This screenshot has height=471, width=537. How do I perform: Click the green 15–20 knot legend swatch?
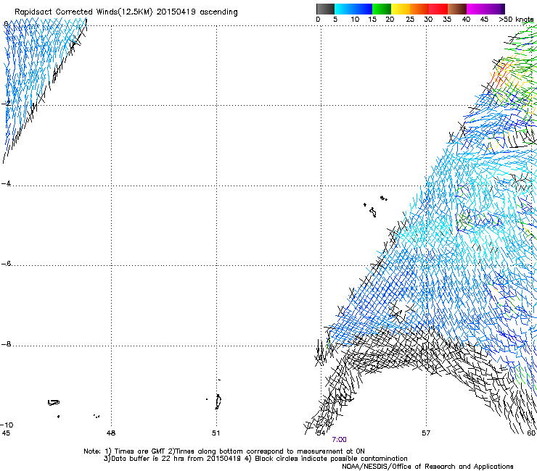[x=382, y=9]
